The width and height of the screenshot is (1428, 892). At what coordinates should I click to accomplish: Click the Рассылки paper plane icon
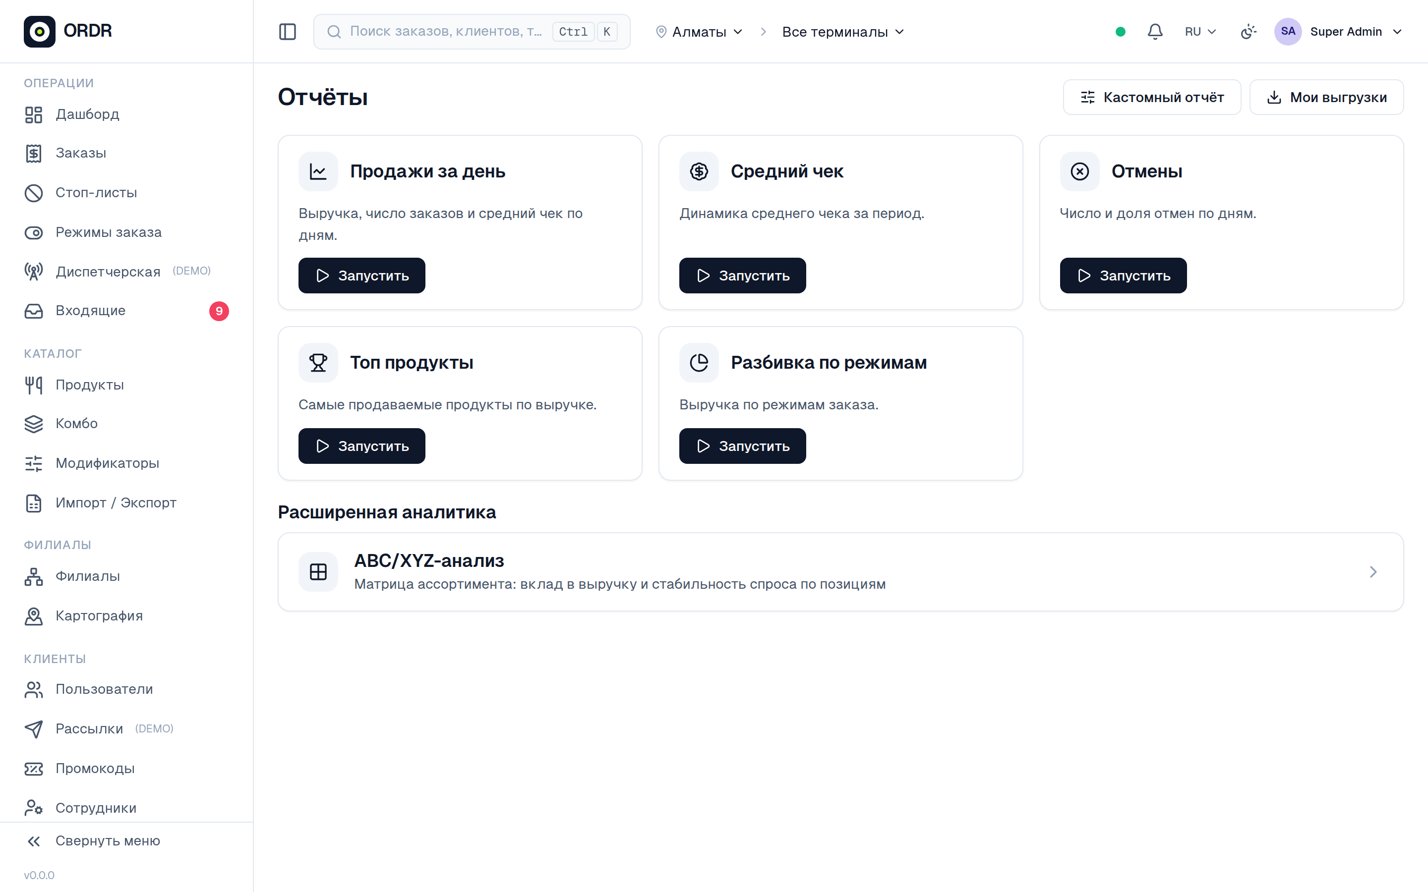click(x=34, y=729)
